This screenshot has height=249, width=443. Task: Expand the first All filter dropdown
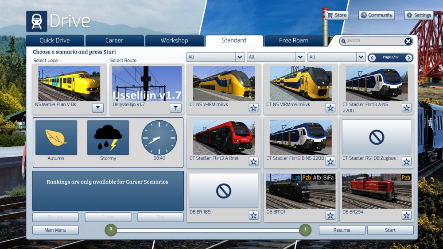240,57
